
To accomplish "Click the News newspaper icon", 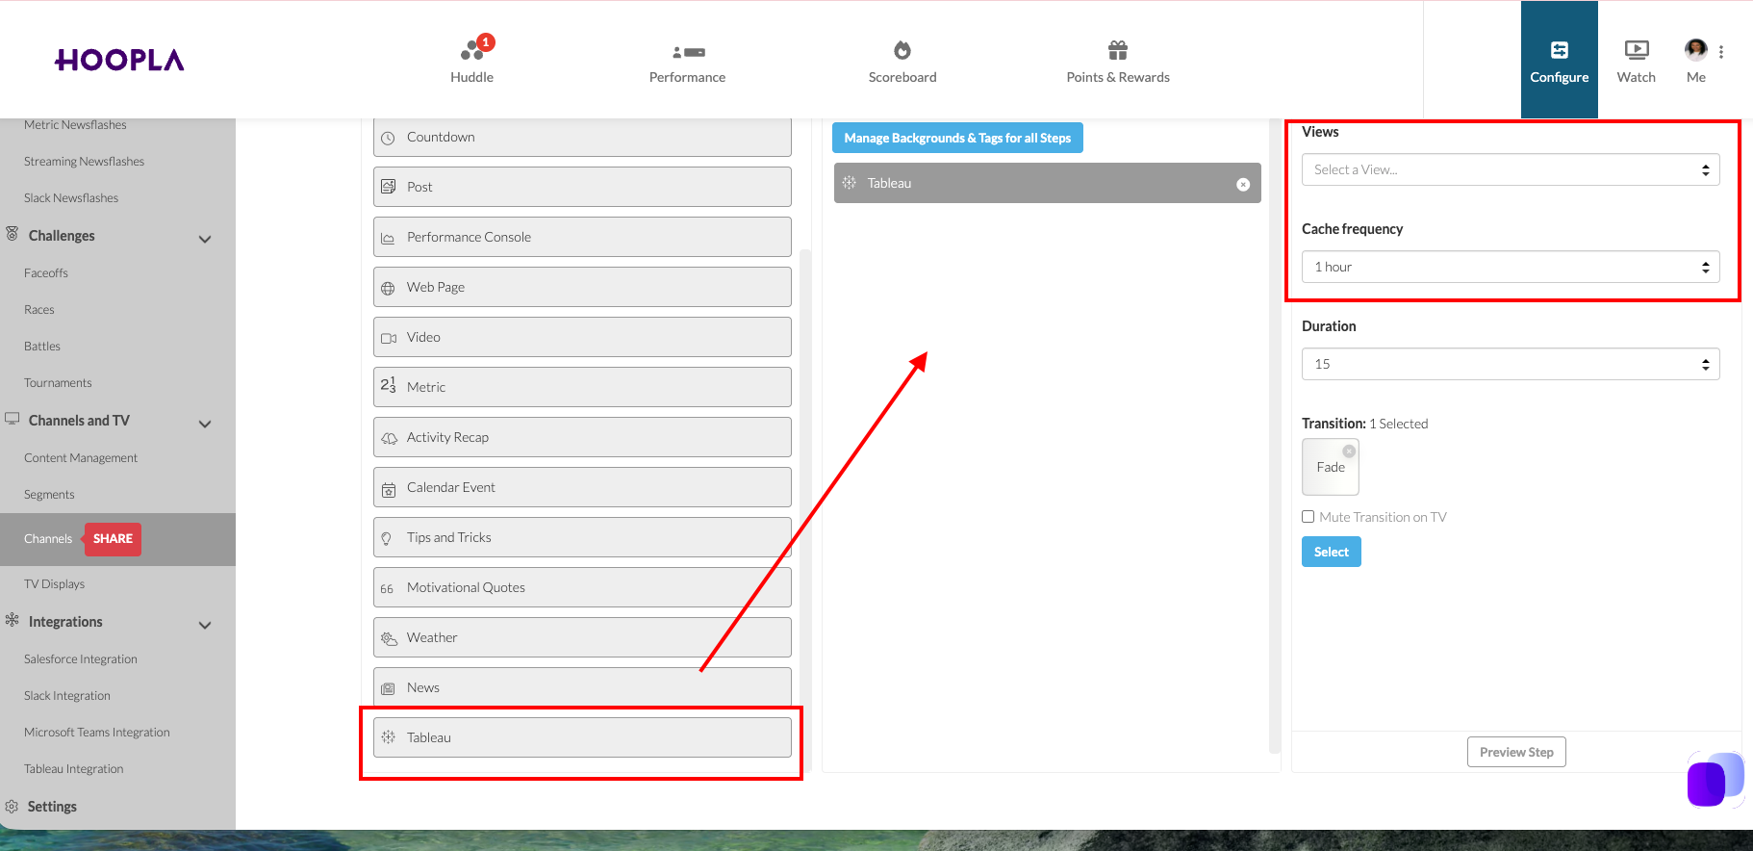I will [388, 688].
